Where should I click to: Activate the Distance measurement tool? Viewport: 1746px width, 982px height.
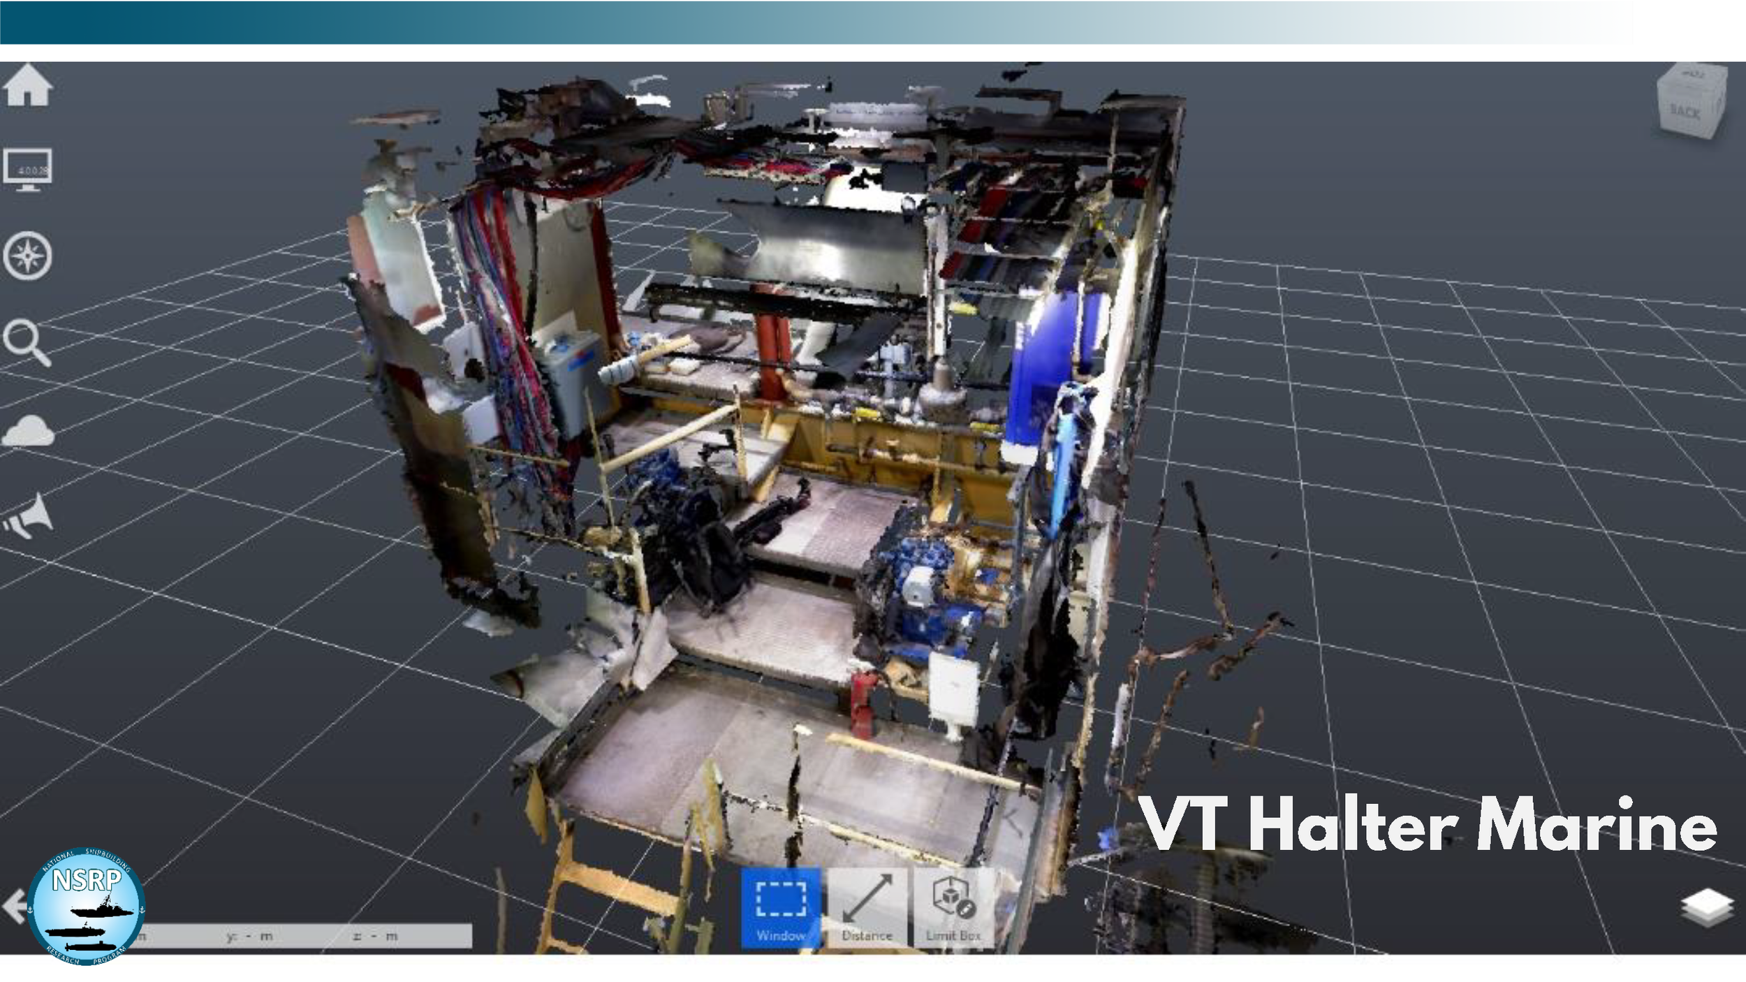[867, 907]
